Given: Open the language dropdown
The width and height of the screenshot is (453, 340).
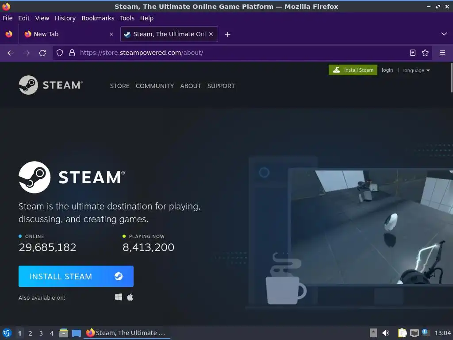Looking at the screenshot, I should (416, 70).
